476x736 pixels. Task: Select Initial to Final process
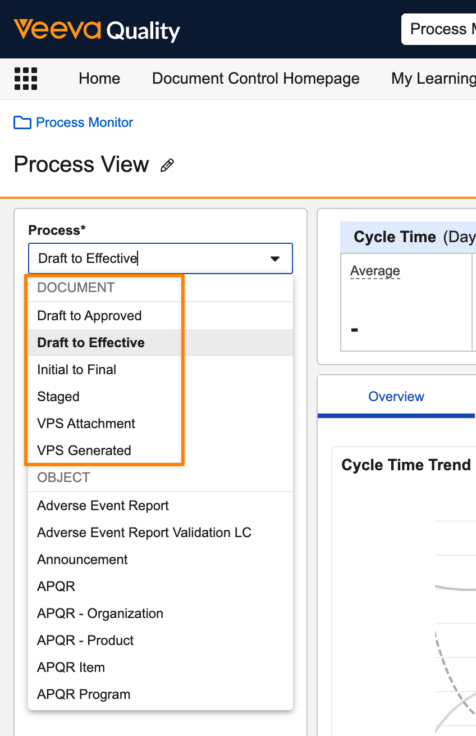pos(77,370)
